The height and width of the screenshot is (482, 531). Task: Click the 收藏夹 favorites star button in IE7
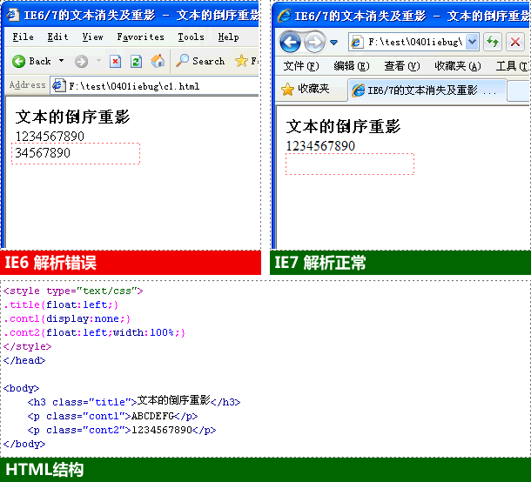click(x=305, y=89)
